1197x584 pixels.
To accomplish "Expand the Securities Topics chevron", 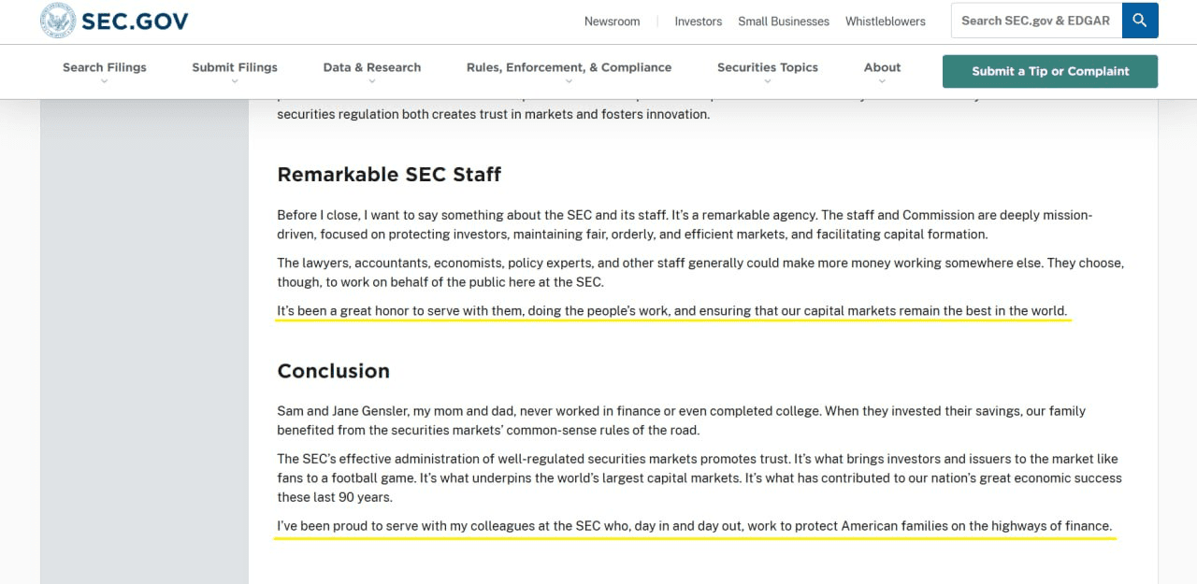I will click(x=768, y=81).
